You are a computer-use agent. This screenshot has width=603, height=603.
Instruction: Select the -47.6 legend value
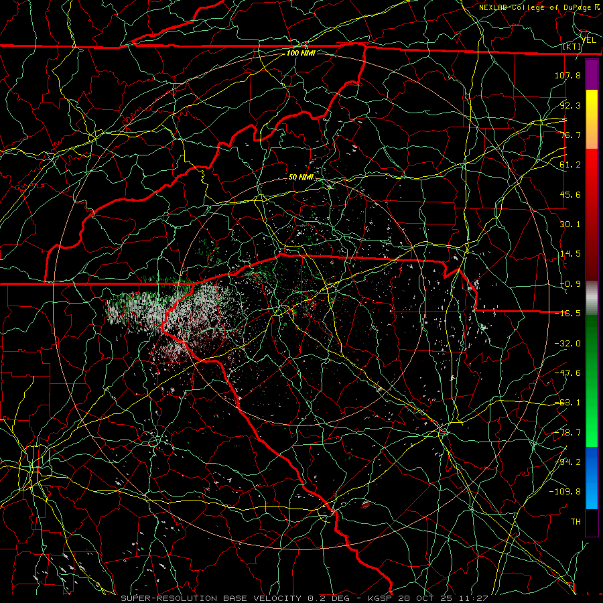567,373
